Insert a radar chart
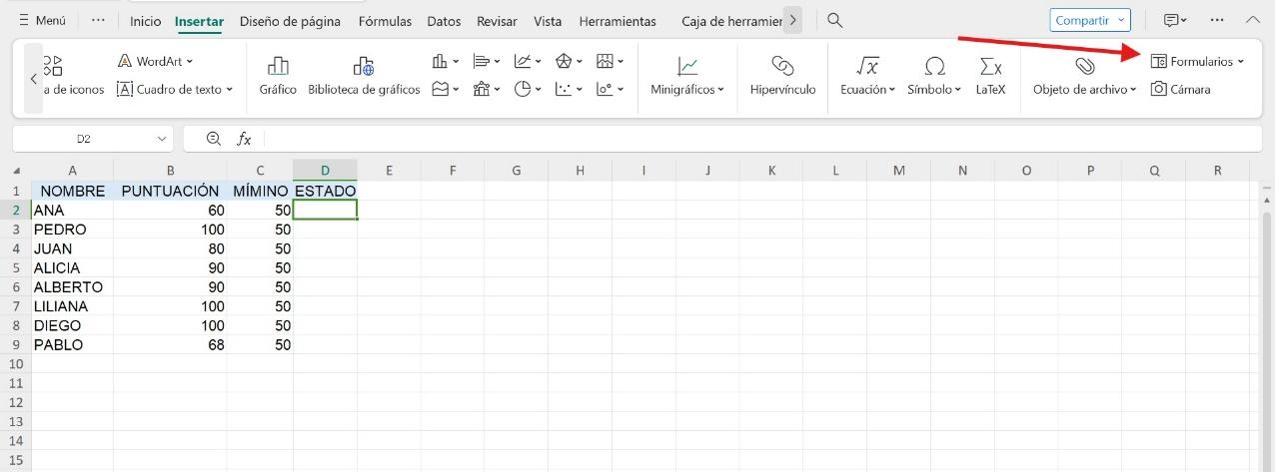1275x472 pixels. pyautogui.click(x=564, y=62)
